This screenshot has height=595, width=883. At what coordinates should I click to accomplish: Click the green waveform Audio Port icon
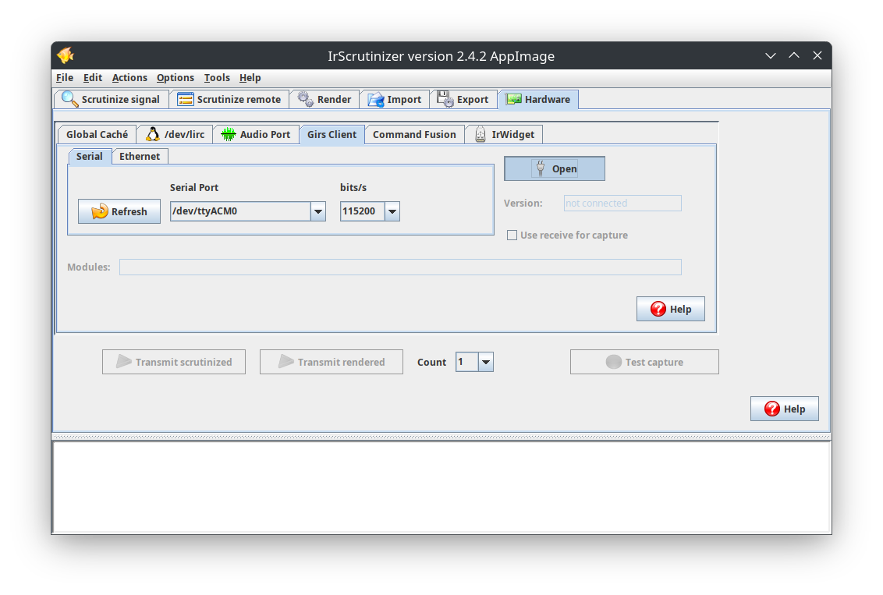point(228,134)
